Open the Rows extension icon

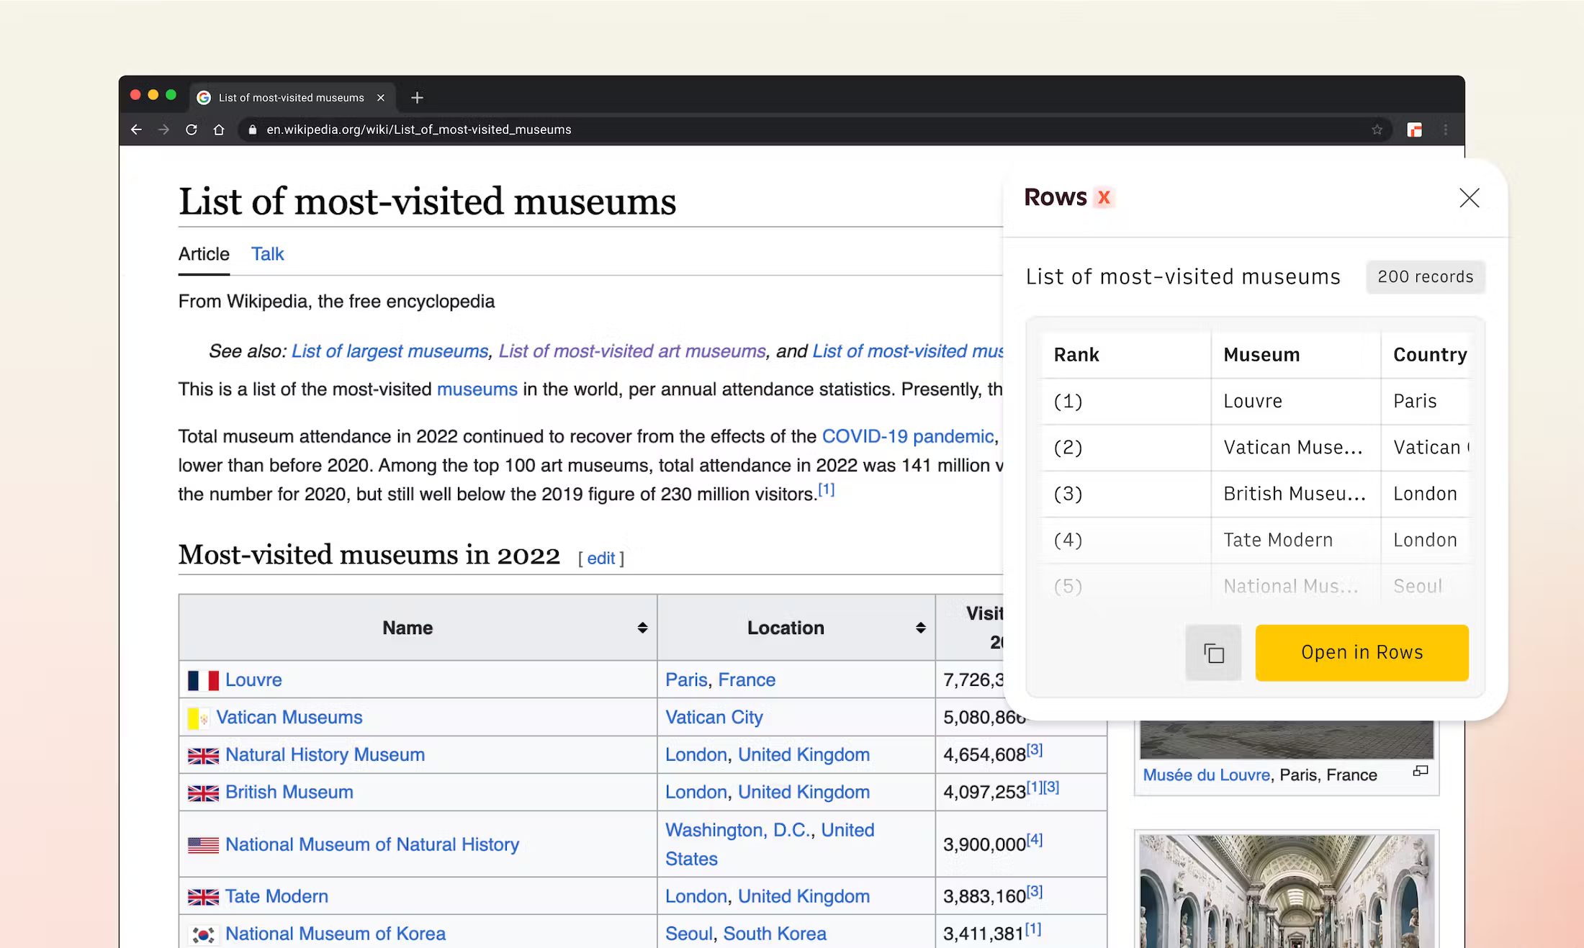coord(1414,130)
